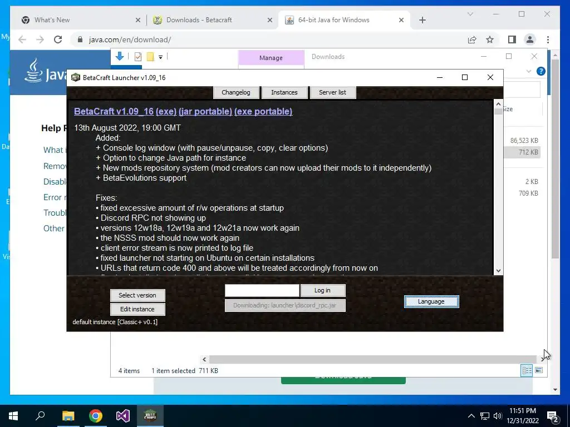Image resolution: width=570 pixels, height=427 pixels.
Task: Reload the Java download page
Action: (x=58, y=39)
